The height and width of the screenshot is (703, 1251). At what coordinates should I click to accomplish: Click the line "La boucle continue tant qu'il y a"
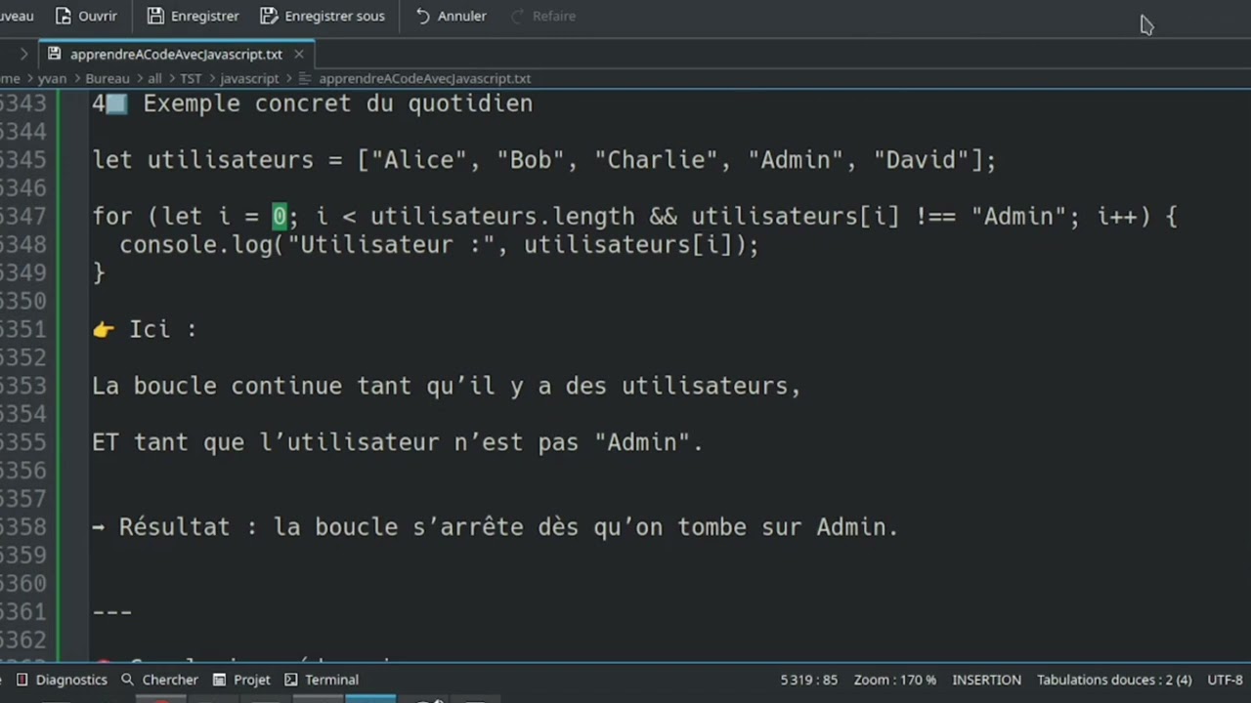[x=447, y=387]
